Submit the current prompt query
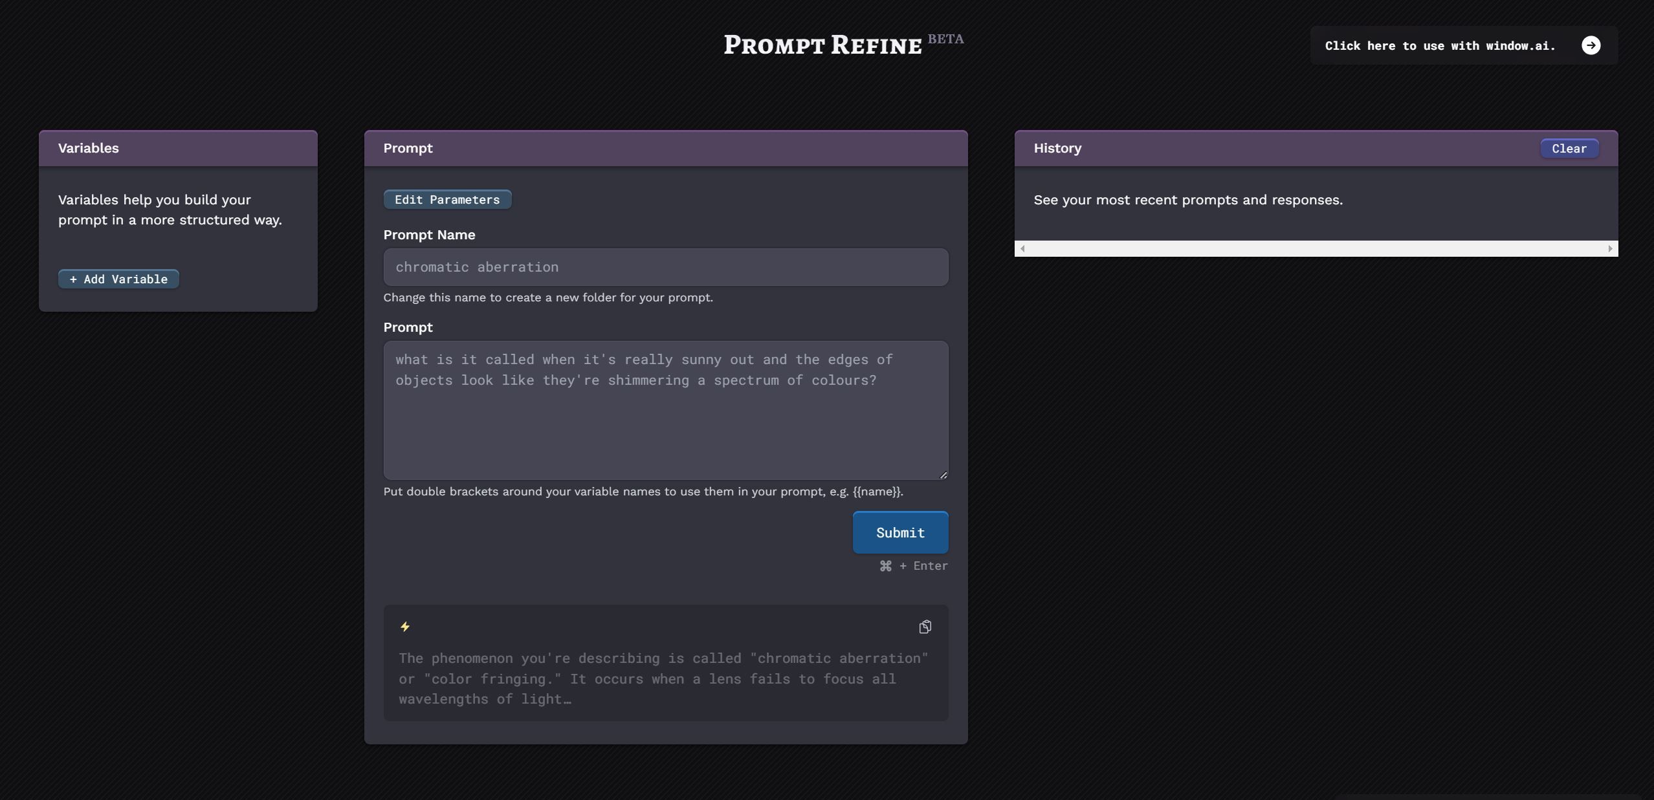Screen dimensions: 1654x800 [x=899, y=532]
